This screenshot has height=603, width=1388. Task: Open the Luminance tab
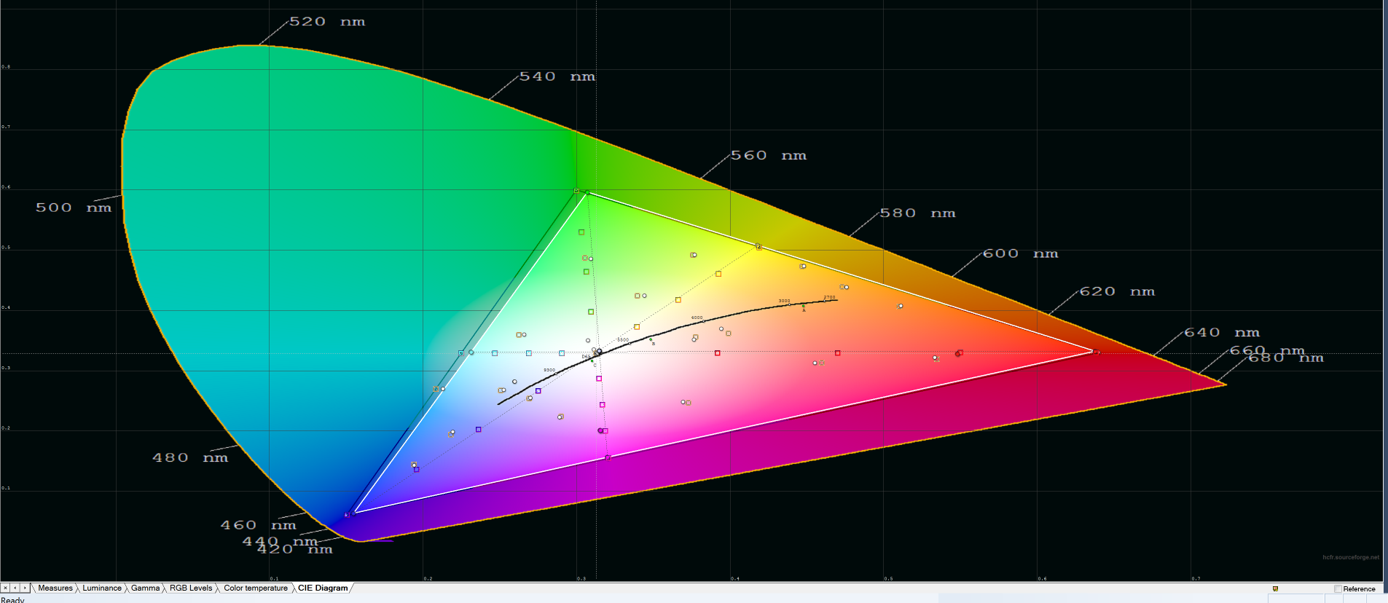tap(102, 588)
